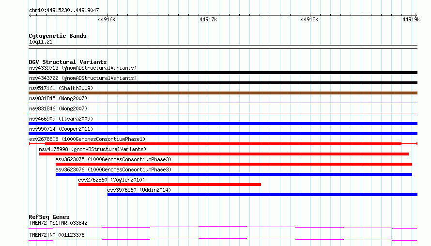Image resolution: width=431 pixels, height=246 pixels.
Task: Select the magenta TMEM72-AS1 gene line
Action: 223,227
